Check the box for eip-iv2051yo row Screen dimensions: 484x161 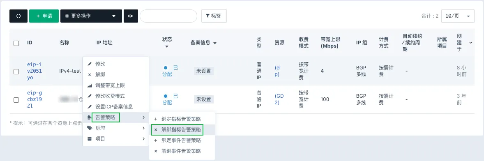[16, 71]
